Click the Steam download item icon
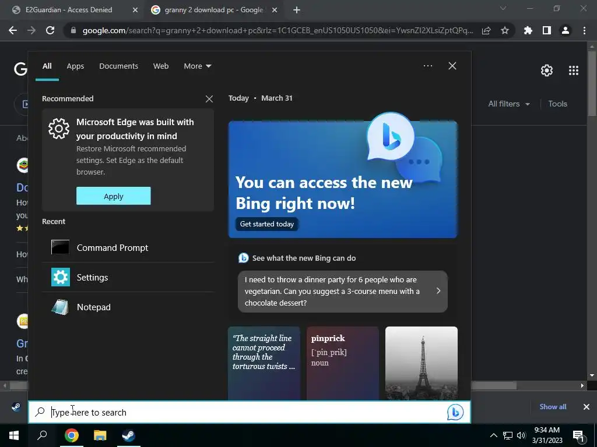Viewport: 597px width, 447px height. tap(16, 407)
